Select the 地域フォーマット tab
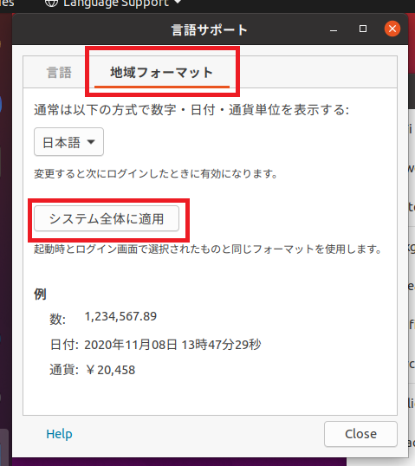Screen dimensions: 415x466 tap(162, 73)
